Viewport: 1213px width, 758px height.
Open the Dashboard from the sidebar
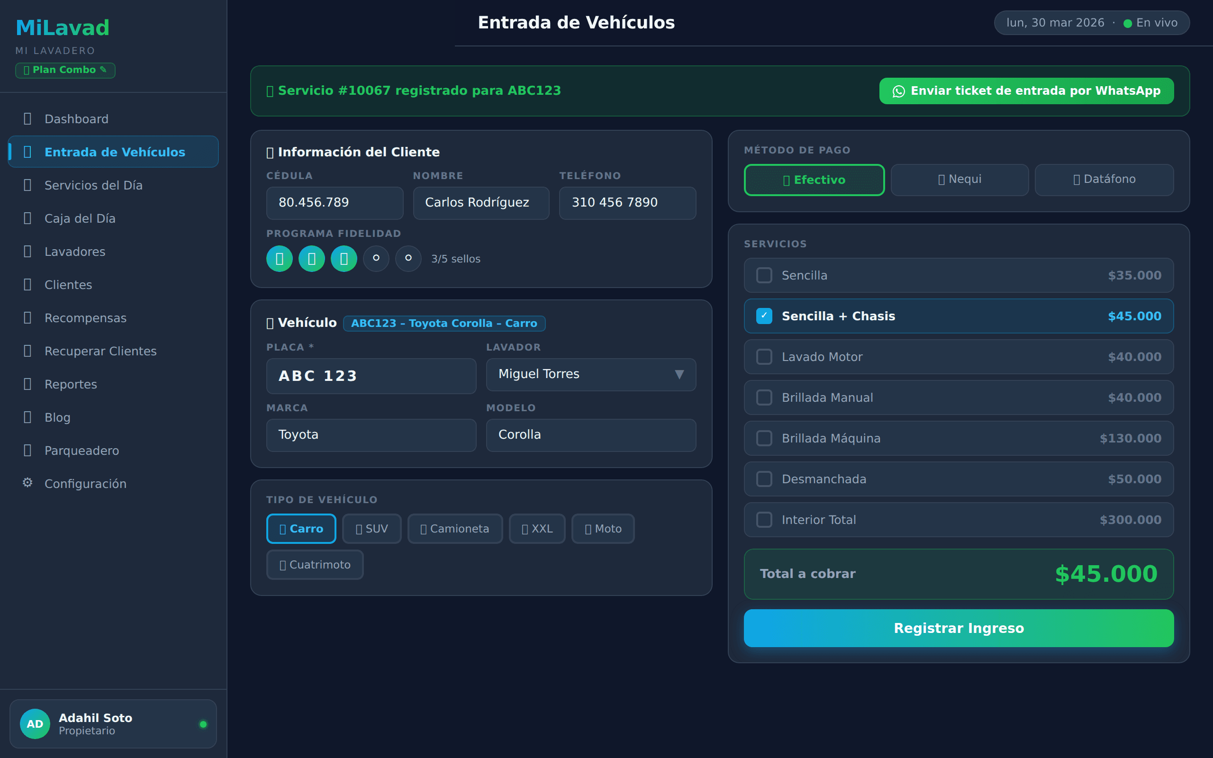pyautogui.click(x=76, y=119)
